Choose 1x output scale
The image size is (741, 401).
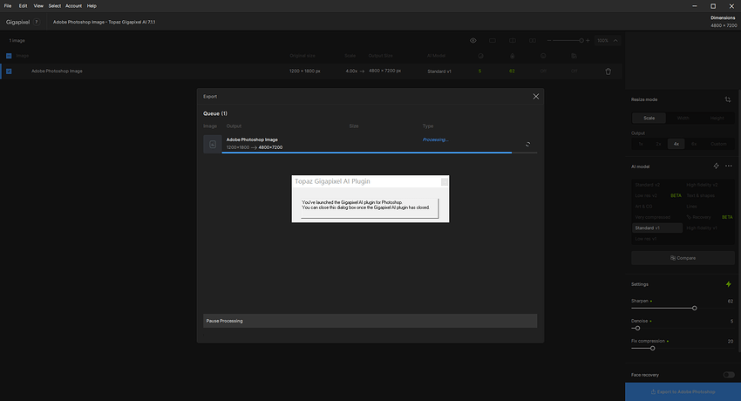click(641, 144)
